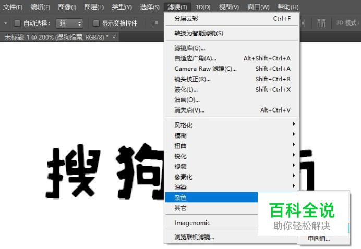Apply the 分层云彩 filter again

(x=232, y=19)
